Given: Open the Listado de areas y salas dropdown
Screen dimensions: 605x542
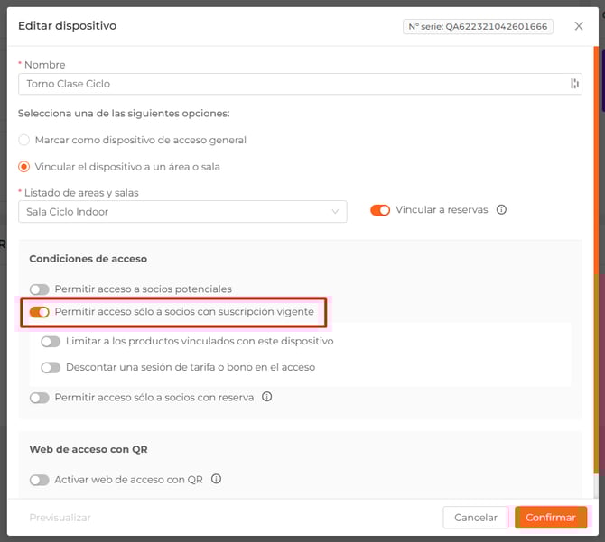Looking at the screenshot, I should 182,212.
